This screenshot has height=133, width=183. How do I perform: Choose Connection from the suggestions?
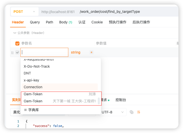[59, 87]
